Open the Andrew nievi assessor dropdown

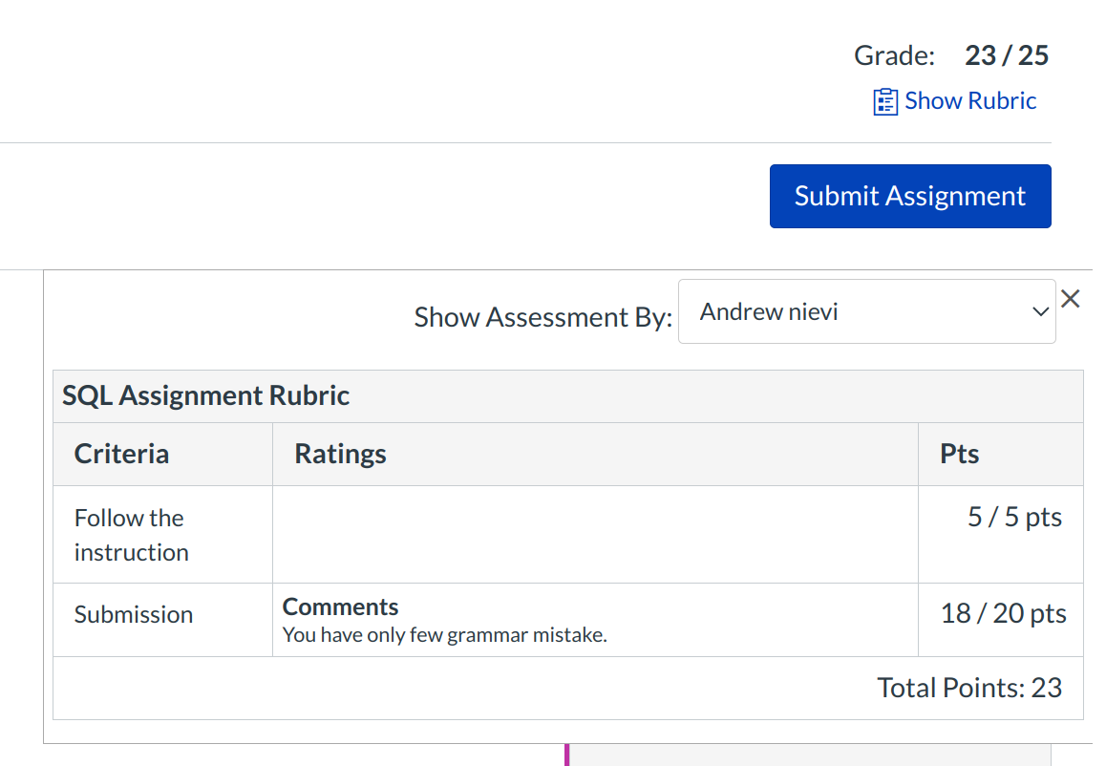(x=865, y=311)
